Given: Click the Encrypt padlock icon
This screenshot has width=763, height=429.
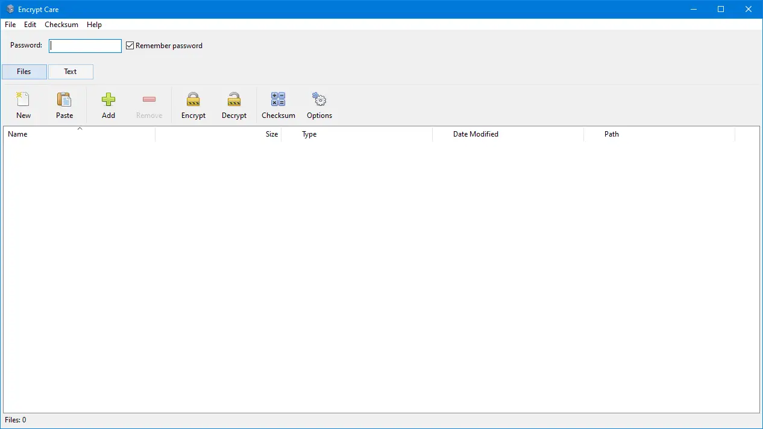Looking at the screenshot, I should (x=193, y=100).
